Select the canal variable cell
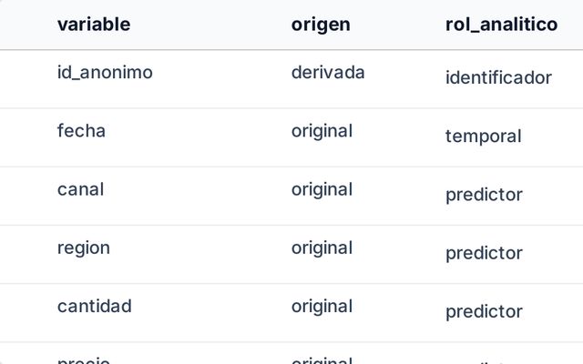583x364 pixels. point(80,189)
